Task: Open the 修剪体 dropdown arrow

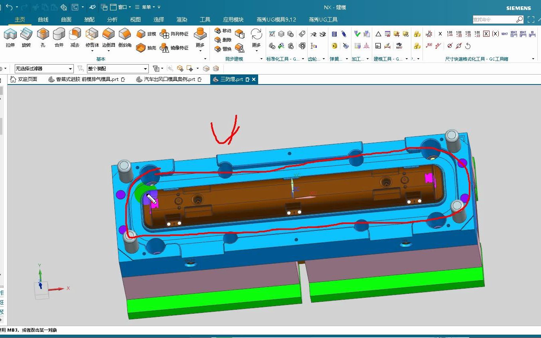Action: (x=92, y=50)
